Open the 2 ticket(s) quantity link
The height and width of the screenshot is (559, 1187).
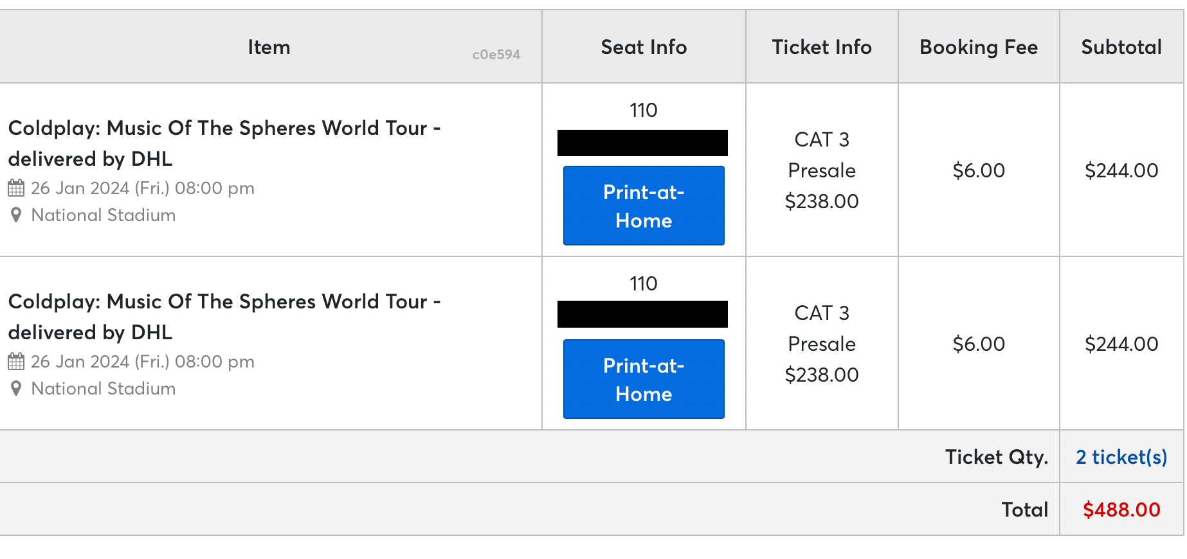click(x=1121, y=457)
